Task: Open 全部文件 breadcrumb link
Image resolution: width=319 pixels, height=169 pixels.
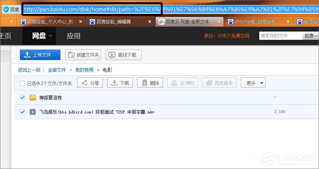Action: pos(57,70)
